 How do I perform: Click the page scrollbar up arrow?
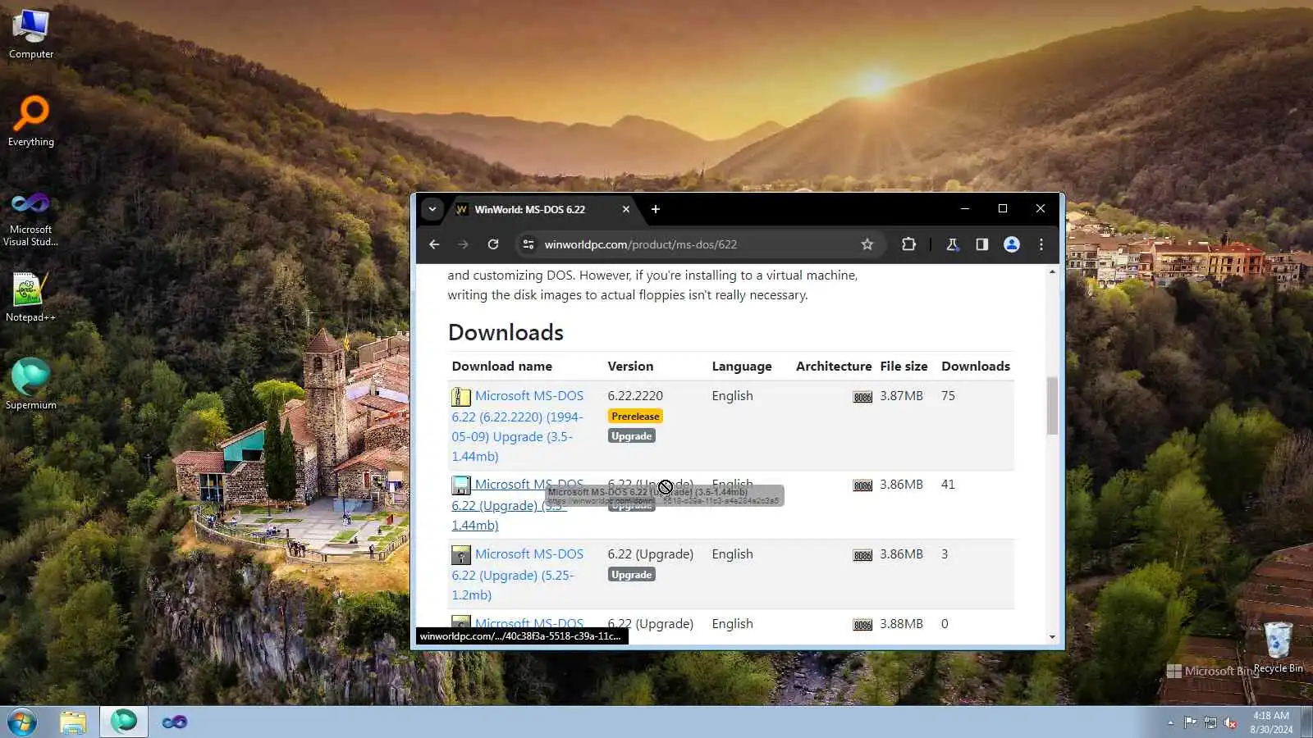[x=1052, y=271]
